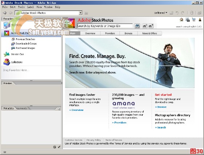Click the Find Create Manage Buy banner image

[130, 63]
